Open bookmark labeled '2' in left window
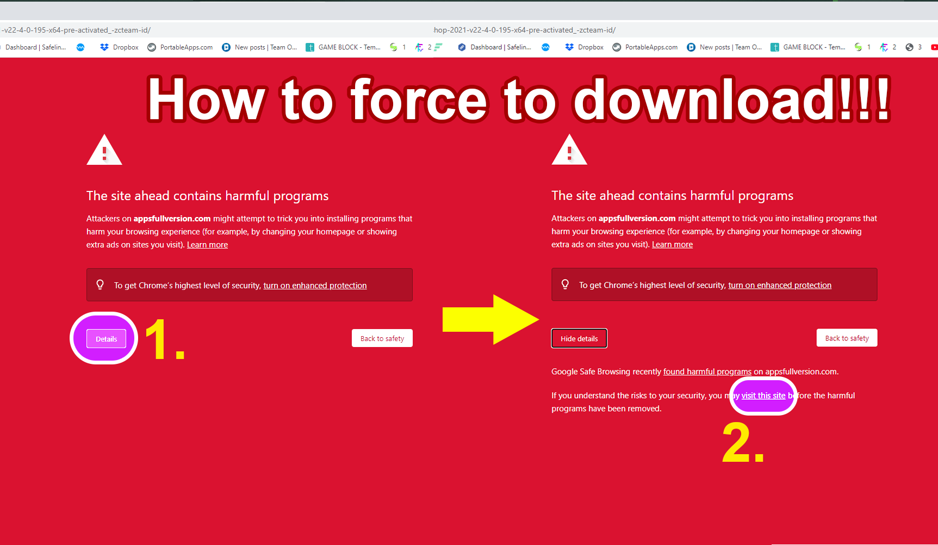This screenshot has width=938, height=545. click(423, 47)
